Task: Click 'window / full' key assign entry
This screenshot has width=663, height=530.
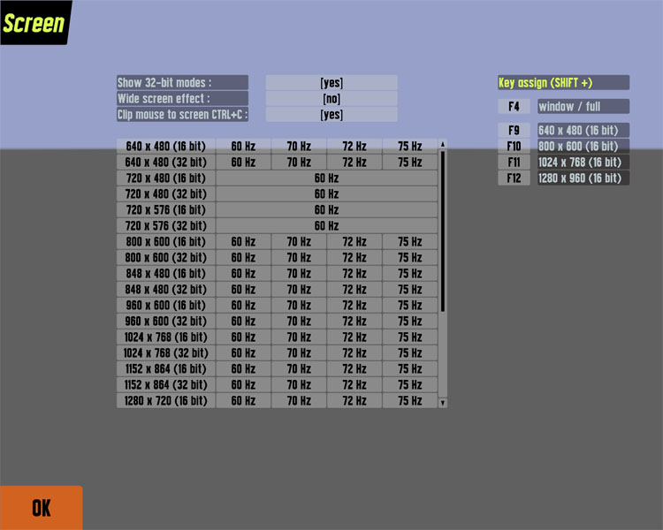Action: [583, 106]
